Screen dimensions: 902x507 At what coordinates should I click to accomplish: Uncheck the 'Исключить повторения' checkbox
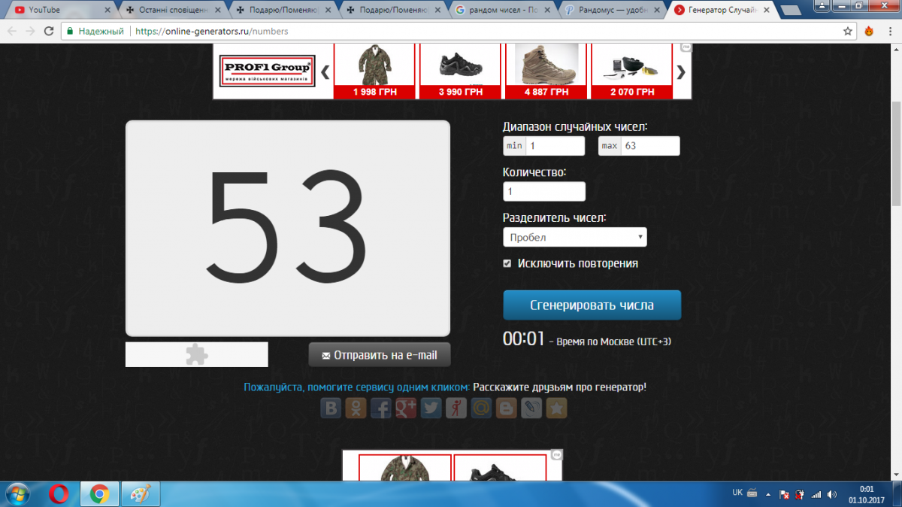pos(508,263)
